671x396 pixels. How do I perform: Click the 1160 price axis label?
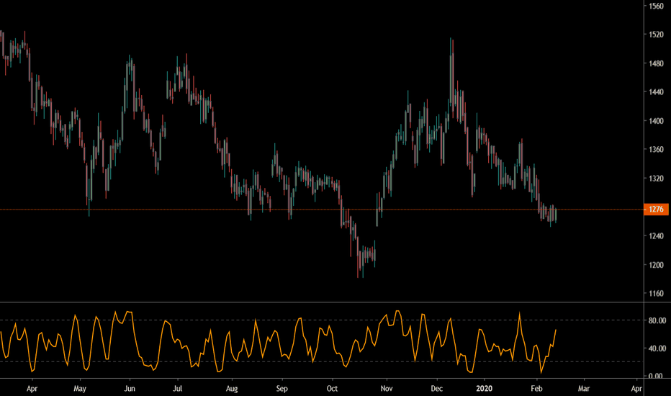point(656,294)
